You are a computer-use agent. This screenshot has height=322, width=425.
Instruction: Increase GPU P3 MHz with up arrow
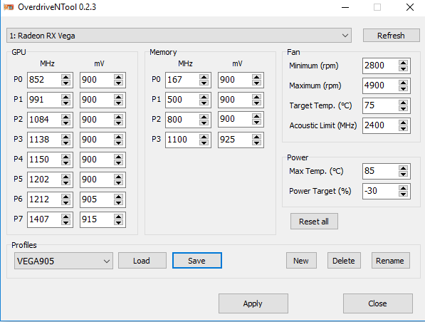[x=65, y=137]
